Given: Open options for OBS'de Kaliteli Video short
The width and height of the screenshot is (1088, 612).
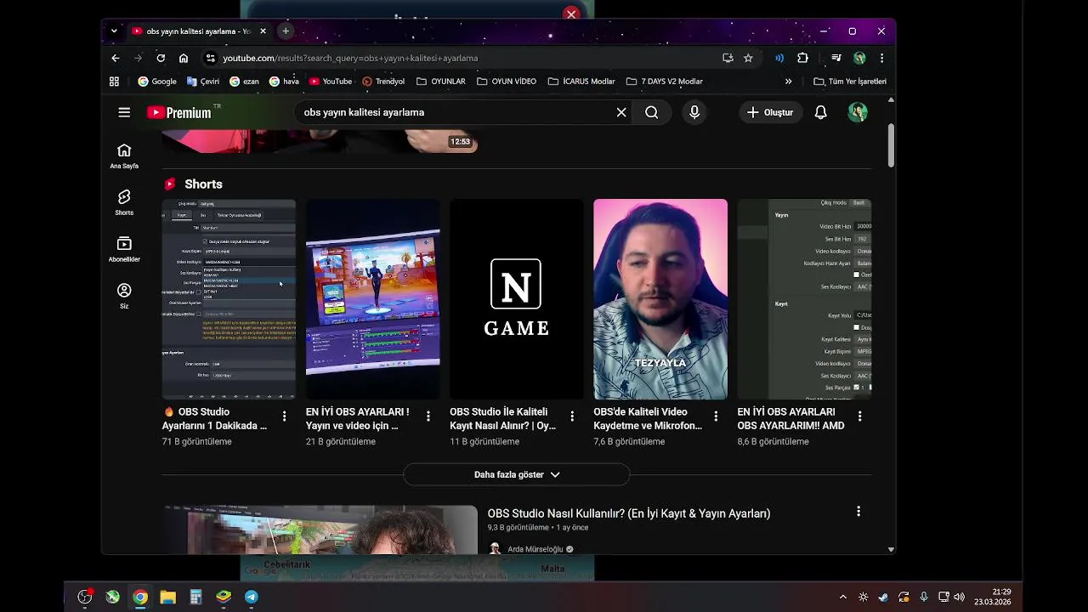Looking at the screenshot, I should point(716,416).
